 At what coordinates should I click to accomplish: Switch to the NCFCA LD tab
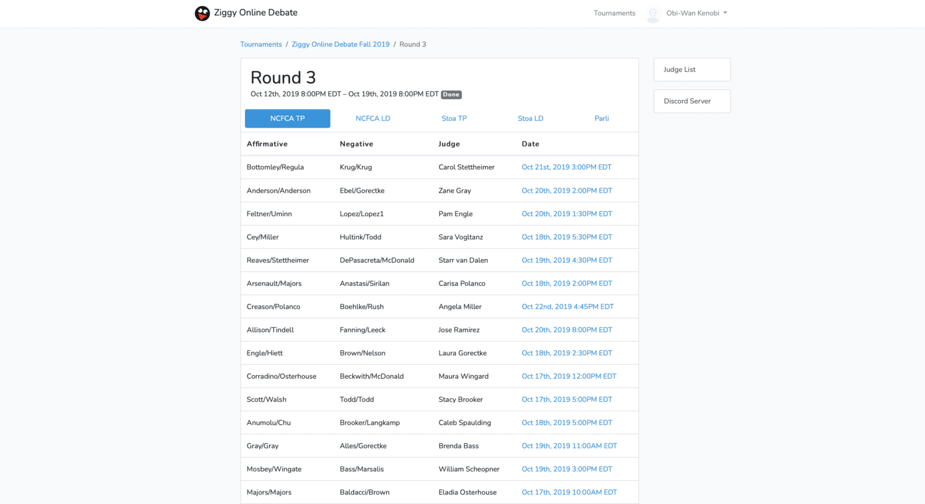pos(373,119)
